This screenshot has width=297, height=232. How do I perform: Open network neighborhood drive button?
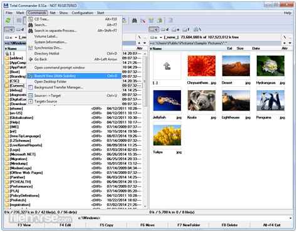pyautogui.click(x=197, y=29)
